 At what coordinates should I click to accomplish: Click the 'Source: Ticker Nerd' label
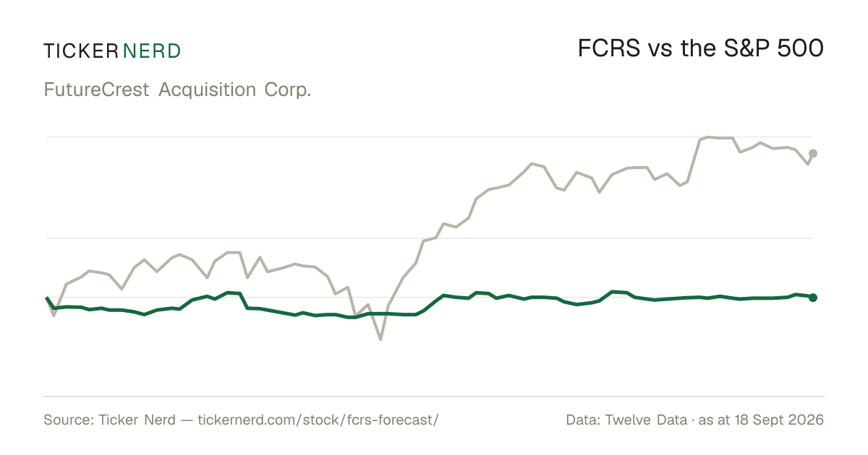pos(109,420)
